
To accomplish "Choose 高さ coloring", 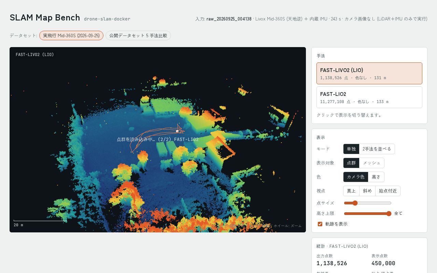I will click(376, 177).
